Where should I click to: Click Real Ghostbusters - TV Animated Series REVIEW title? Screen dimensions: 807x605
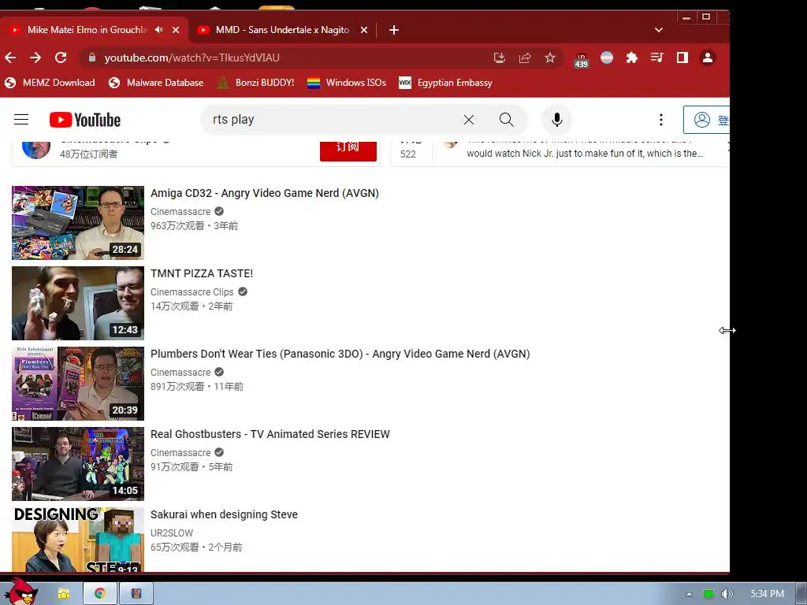[270, 434]
